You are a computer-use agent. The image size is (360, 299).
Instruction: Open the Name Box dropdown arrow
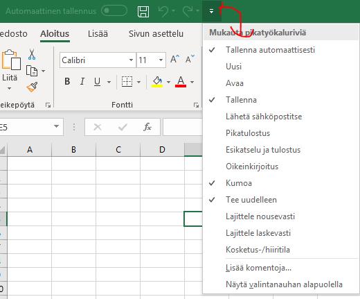(x=56, y=126)
